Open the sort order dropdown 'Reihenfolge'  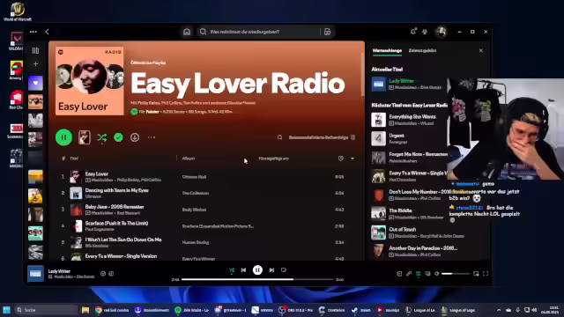click(x=322, y=137)
